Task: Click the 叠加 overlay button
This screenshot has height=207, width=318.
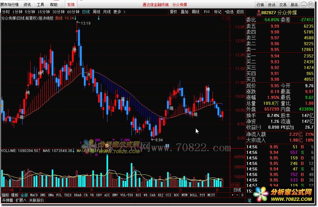Action: 185,12
